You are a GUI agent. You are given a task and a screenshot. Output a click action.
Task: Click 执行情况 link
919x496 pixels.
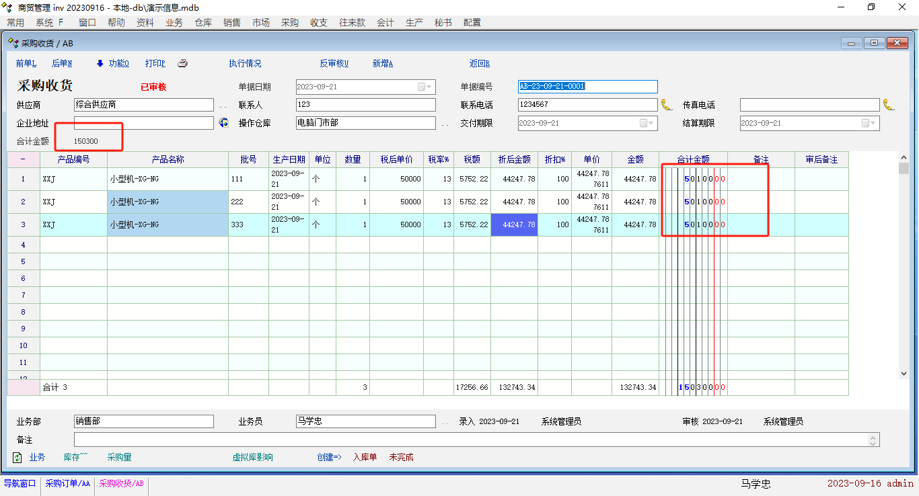click(245, 64)
